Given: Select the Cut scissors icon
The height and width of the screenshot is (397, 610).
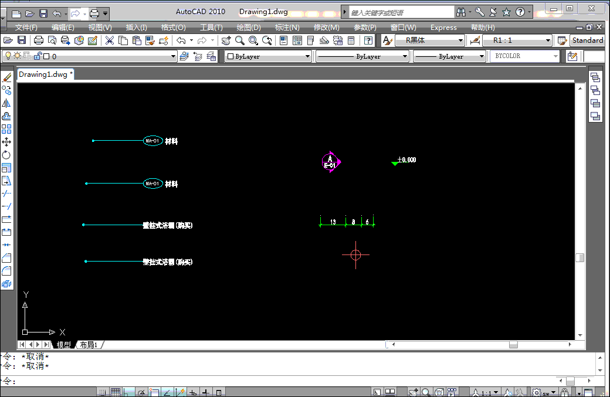Looking at the screenshot, I should pyautogui.click(x=109, y=40).
